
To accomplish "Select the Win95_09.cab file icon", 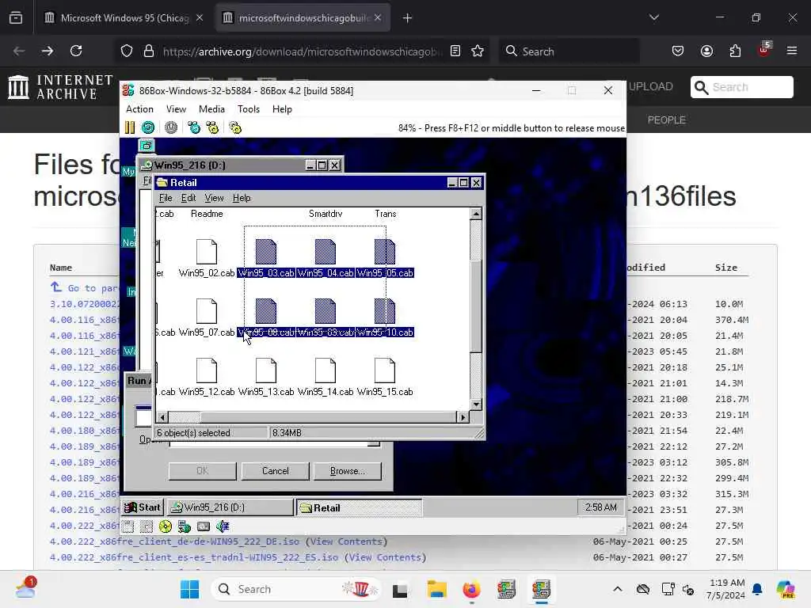I will 326,311.
